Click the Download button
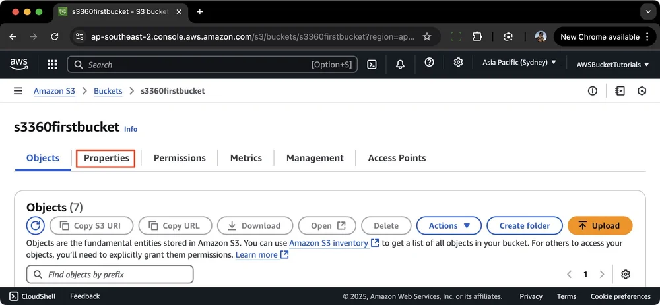The width and height of the screenshot is (660, 305). [x=255, y=225]
